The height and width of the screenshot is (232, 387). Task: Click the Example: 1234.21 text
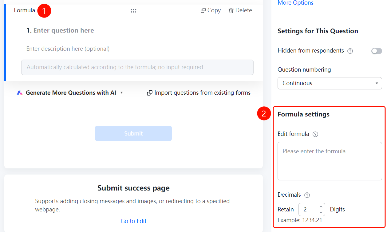pos(300,220)
